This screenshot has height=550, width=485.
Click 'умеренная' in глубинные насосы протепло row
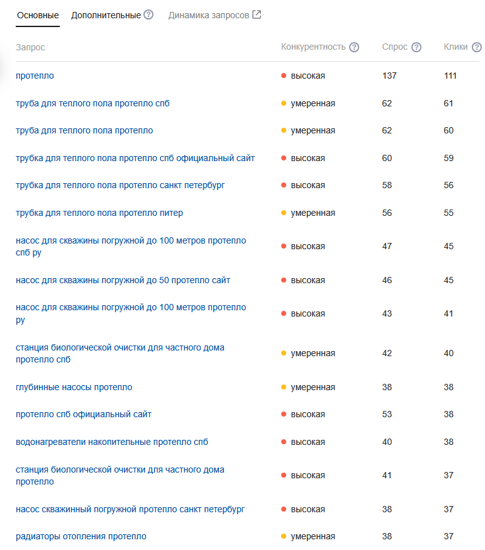tap(313, 387)
